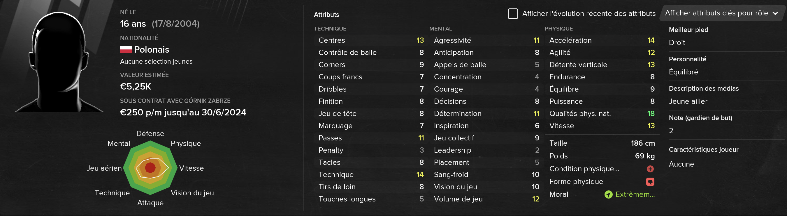This screenshot has width=787, height=216.
Task: Click the attribute polygon radar chart
Action: coord(150,167)
